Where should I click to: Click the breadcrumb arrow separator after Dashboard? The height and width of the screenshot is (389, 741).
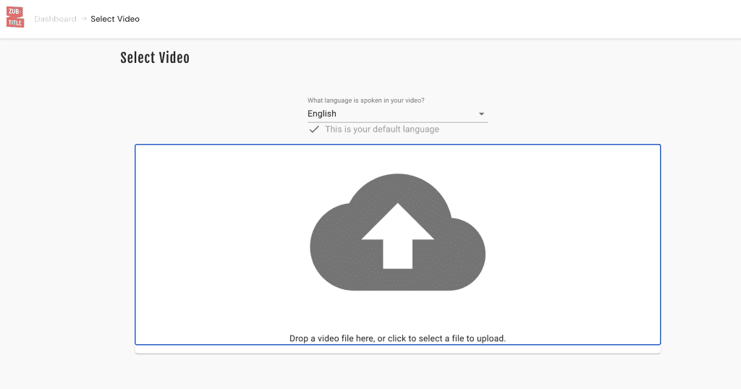pyautogui.click(x=84, y=19)
